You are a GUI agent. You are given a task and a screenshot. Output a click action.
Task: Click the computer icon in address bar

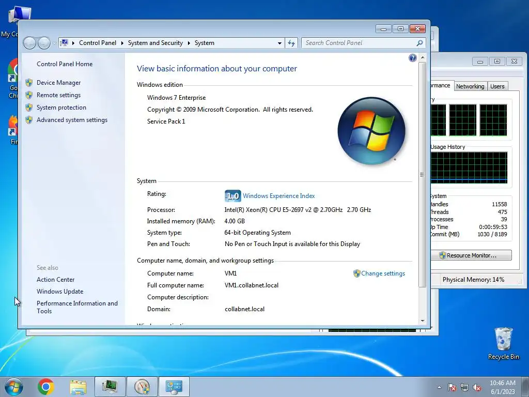pyautogui.click(x=64, y=43)
